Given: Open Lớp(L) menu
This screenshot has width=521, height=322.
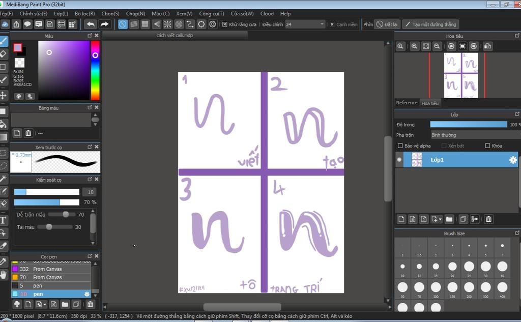Looking at the screenshot, I should [x=61, y=14].
